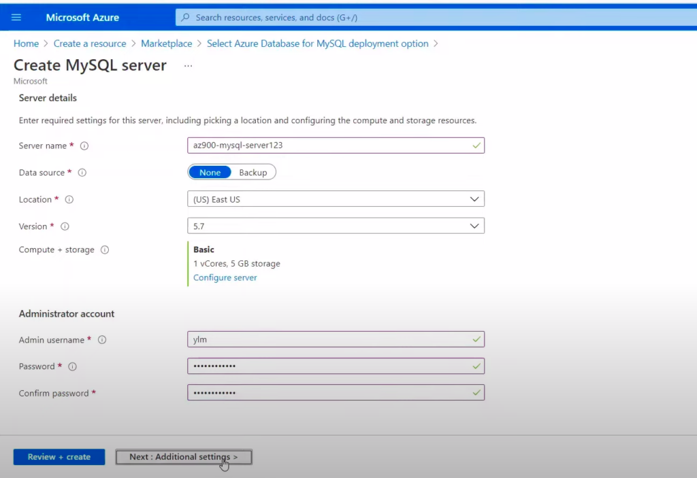The image size is (697, 478).
Task: Focus the Azure search resources box
Action: coord(436,17)
